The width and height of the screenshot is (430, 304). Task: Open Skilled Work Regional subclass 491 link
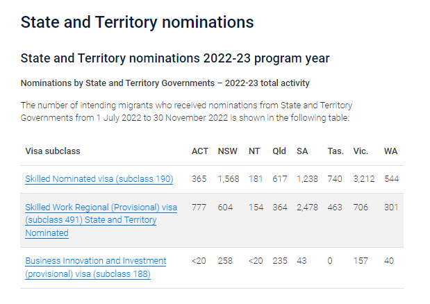[101, 220]
